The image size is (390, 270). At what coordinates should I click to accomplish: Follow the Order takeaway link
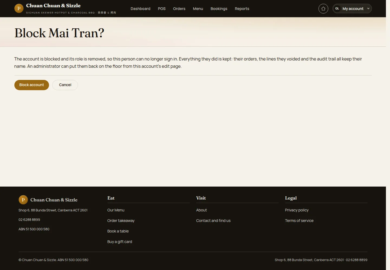tap(121, 221)
